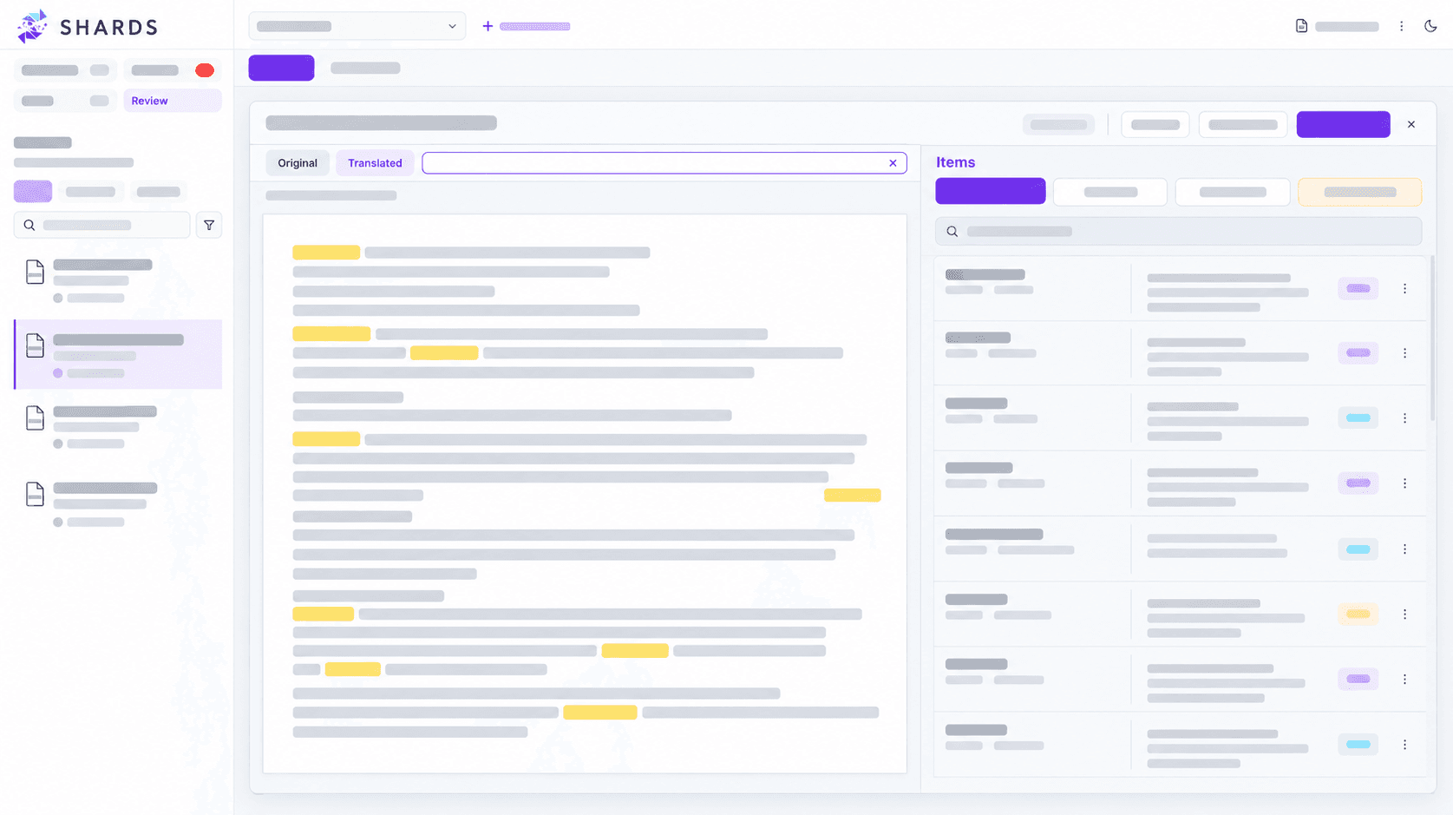Image resolution: width=1453 pixels, height=815 pixels.
Task: Open options menu for sixth item row
Action: (x=1404, y=615)
